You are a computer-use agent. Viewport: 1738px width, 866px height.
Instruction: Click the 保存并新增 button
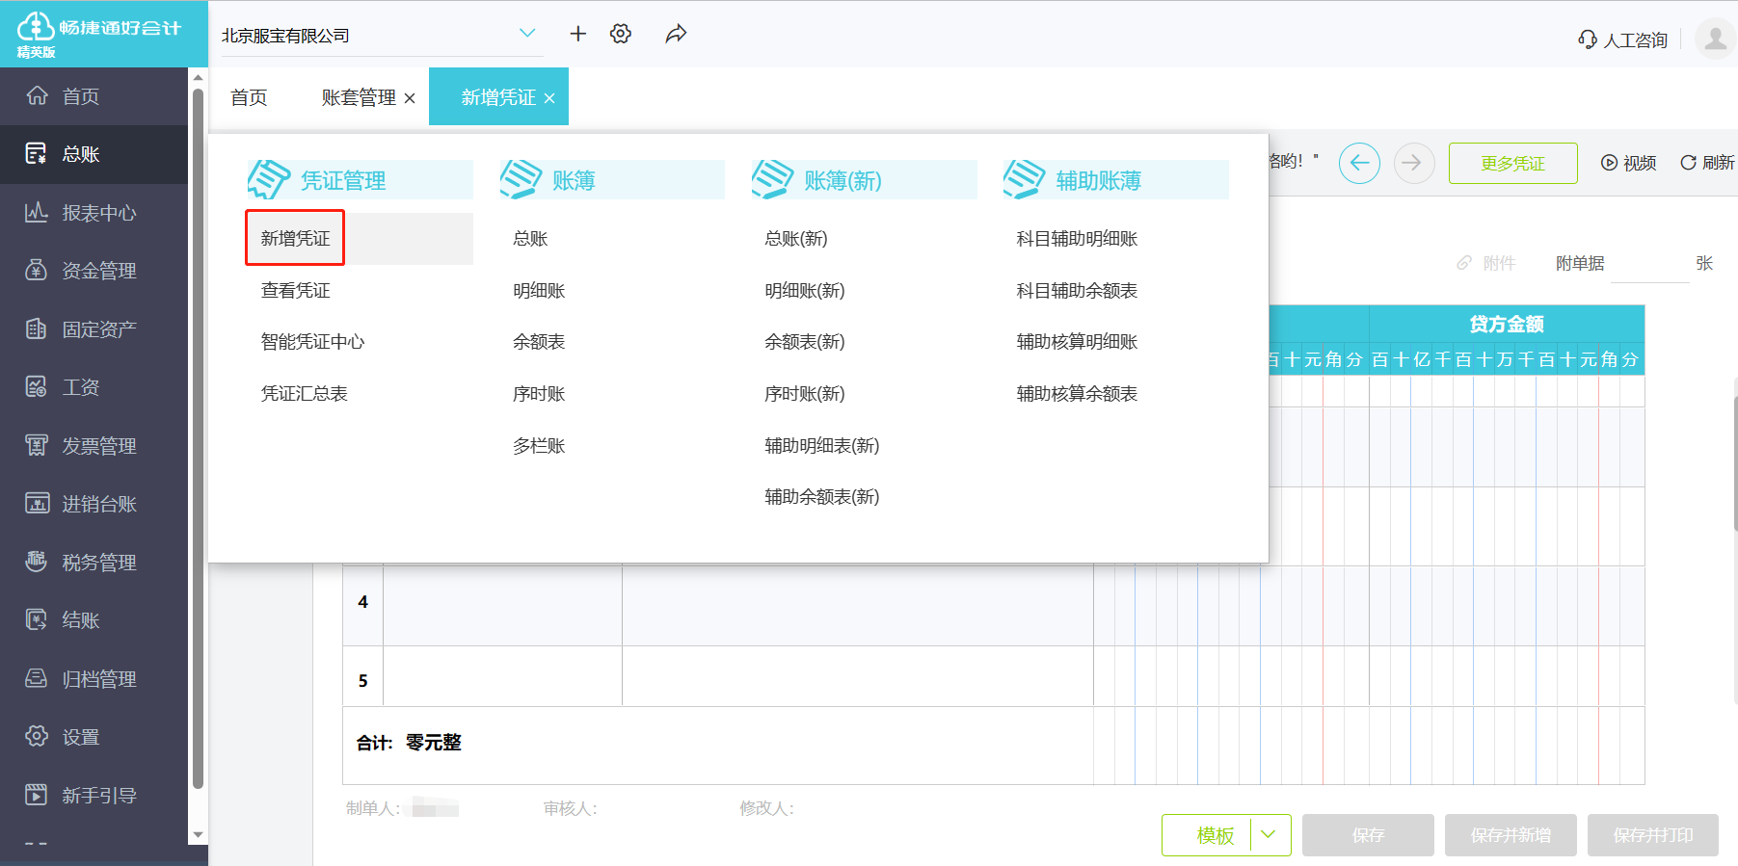[1511, 835]
